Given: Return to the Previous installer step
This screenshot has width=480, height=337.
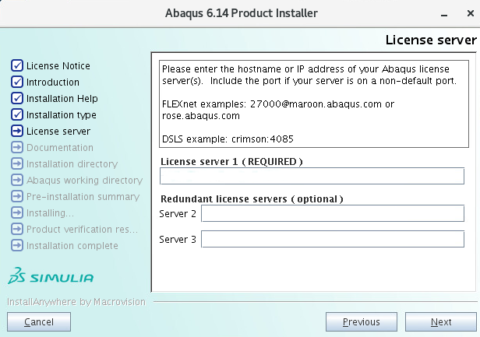Looking at the screenshot, I should 362,321.
